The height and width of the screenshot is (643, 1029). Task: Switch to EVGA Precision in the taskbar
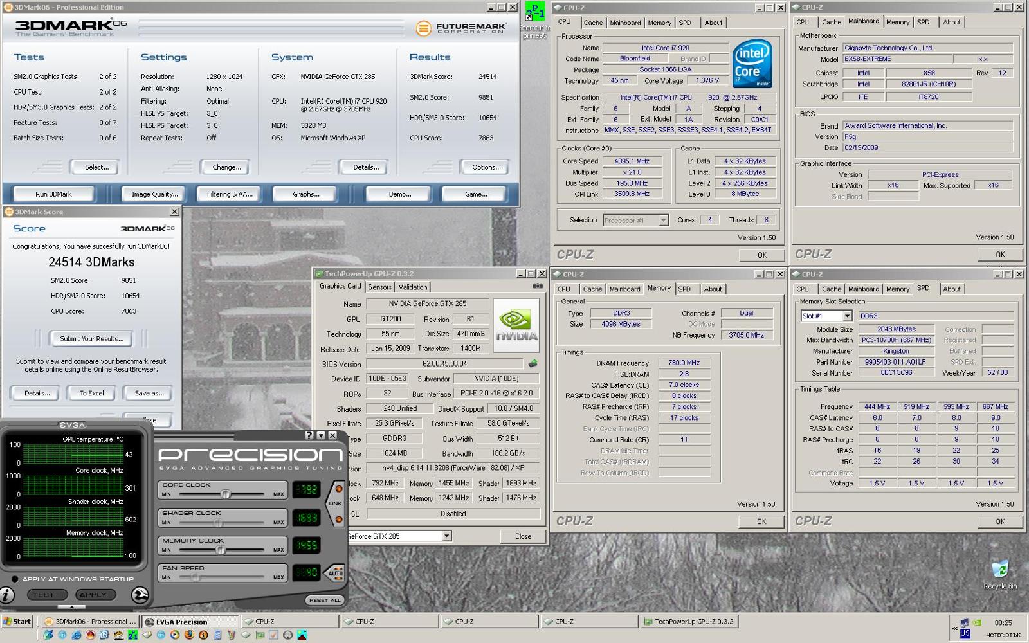tap(190, 622)
